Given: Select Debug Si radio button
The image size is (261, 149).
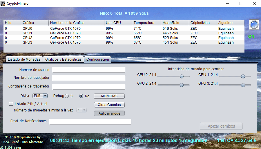Looking at the screenshot, I should coord(67,96).
